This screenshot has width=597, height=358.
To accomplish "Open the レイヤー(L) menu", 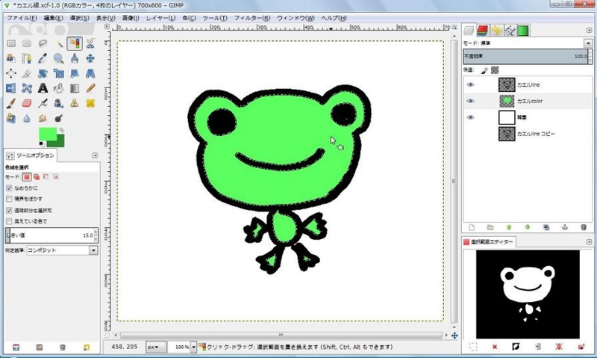I will point(161,18).
